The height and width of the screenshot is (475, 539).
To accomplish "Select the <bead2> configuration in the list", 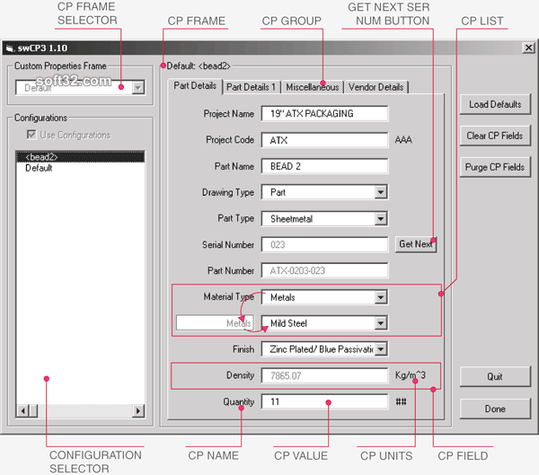I will coord(41,157).
